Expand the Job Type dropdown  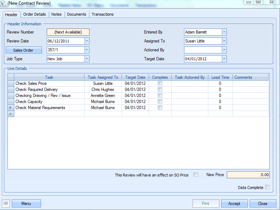coord(87,59)
